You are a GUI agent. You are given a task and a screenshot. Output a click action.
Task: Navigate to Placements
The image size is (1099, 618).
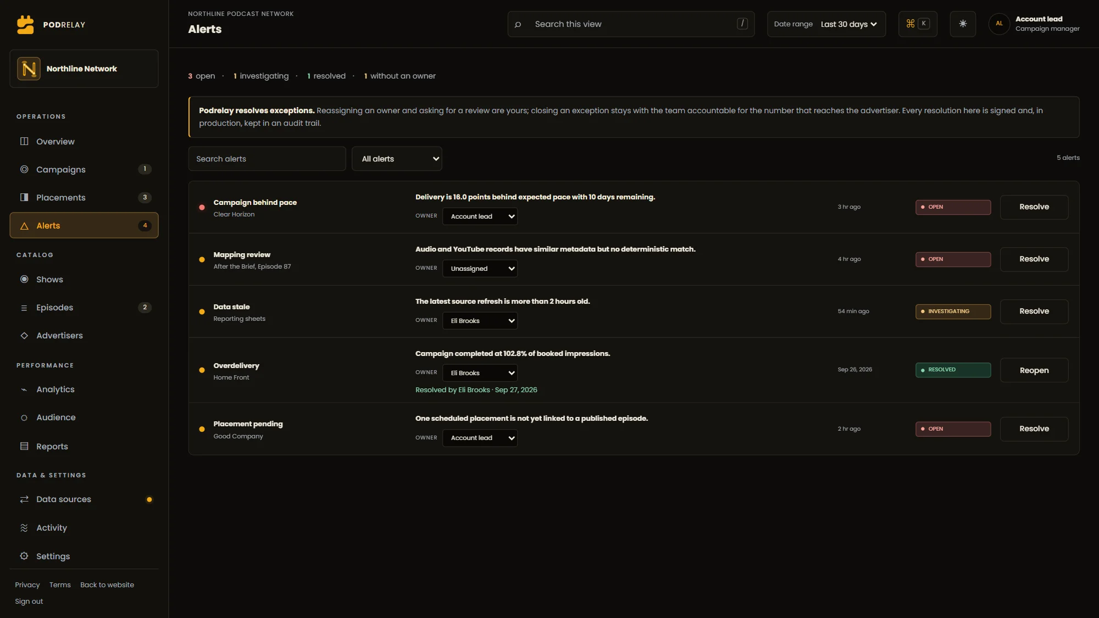pos(84,197)
